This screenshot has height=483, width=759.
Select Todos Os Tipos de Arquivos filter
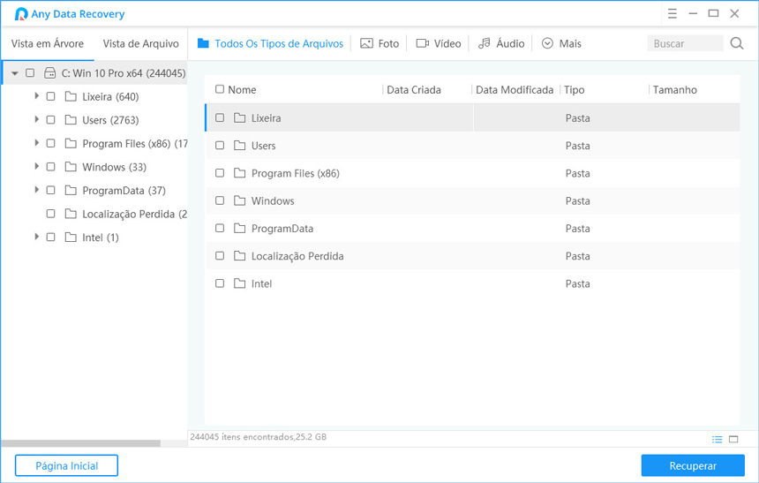pos(279,43)
